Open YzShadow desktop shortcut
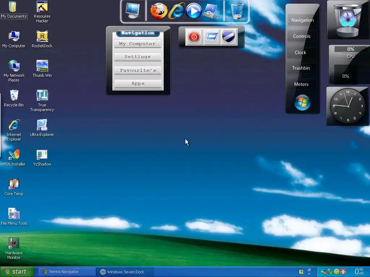 tap(42, 158)
